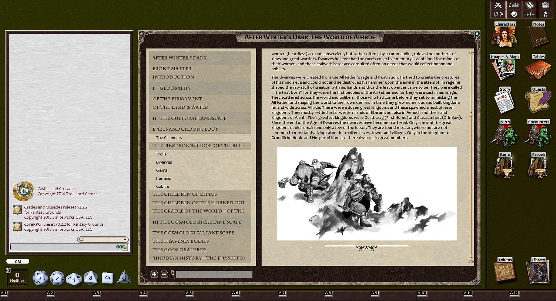Open the Library module browser
Image resolution: width=556 pixels, height=301 pixels.
click(x=538, y=272)
